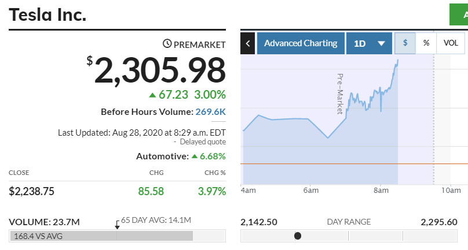
Task: Enable the VOL volume overlay
Action: (x=451, y=43)
